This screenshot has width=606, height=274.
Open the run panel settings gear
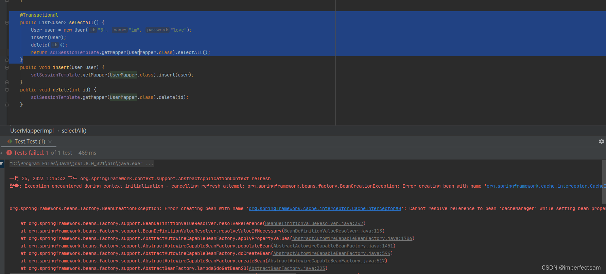click(x=601, y=141)
